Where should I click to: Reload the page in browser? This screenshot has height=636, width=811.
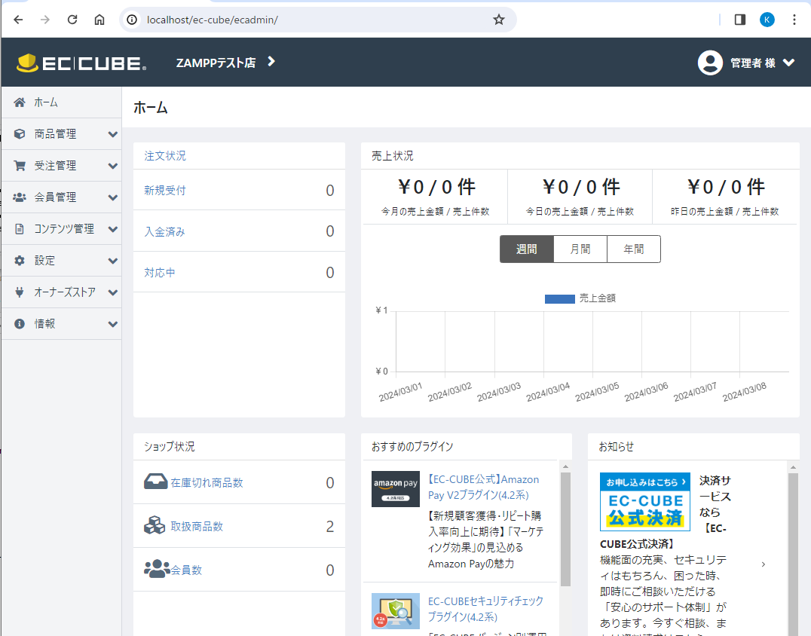pos(72,20)
